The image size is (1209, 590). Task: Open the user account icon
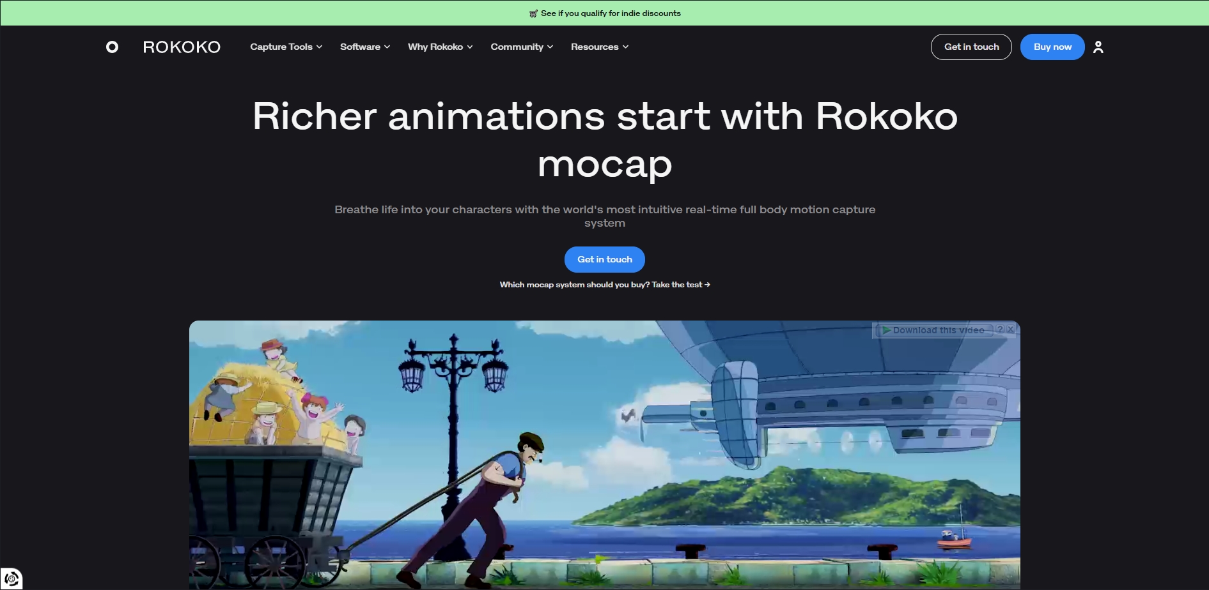pos(1098,47)
